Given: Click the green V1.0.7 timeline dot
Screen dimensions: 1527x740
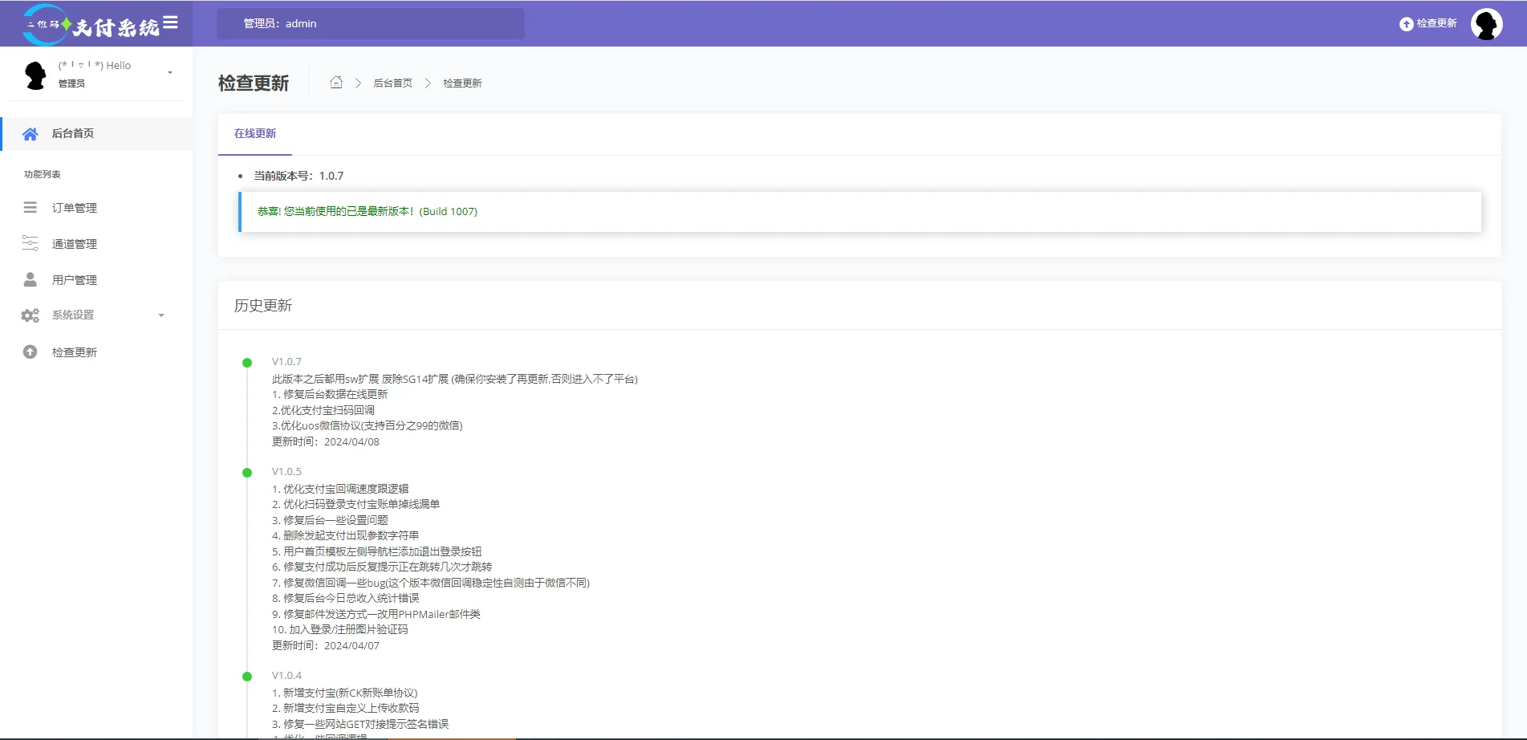Looking at the screenshot, I should coord(246,361).
